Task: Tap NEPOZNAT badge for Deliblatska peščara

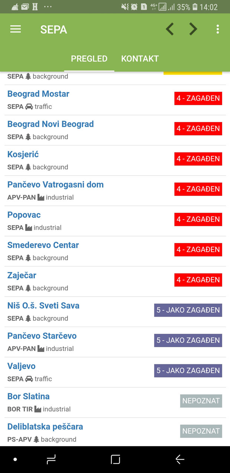Action: click(x=201, y=431)
